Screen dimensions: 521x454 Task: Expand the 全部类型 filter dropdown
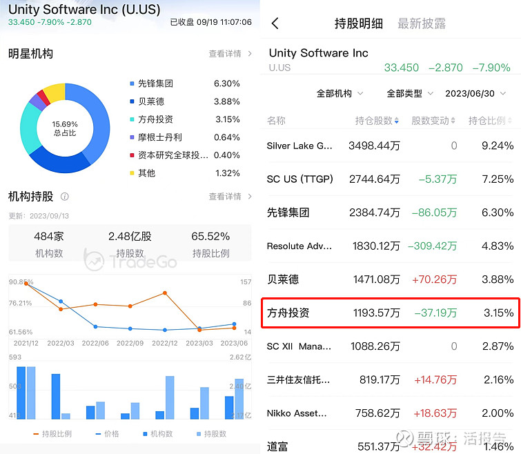click(410, 94)
